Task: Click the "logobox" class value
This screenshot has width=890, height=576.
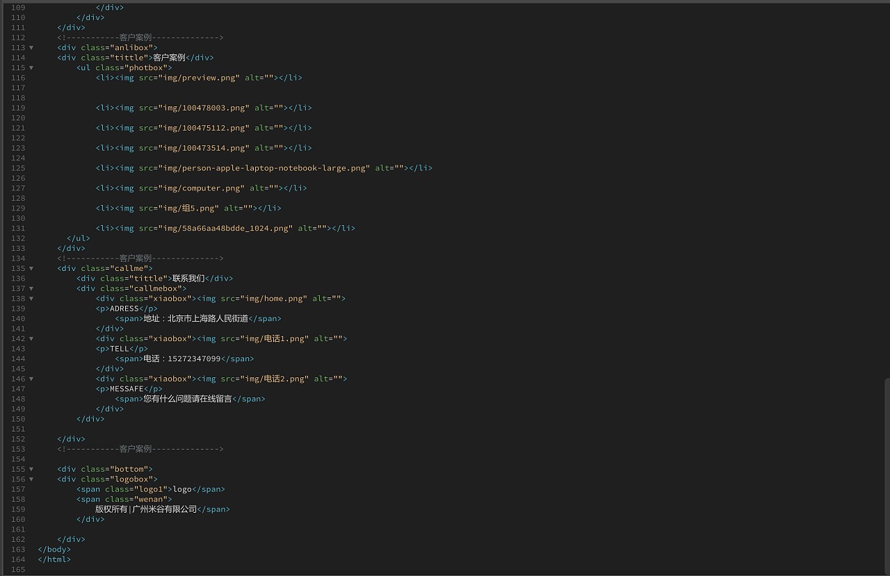Action: [x=131, y=479]
